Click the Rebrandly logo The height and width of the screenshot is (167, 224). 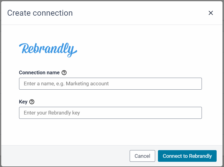click(x=48, y=50)
